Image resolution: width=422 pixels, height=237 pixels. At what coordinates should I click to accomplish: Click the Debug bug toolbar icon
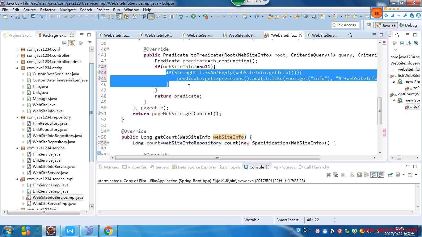(x=181, y=16)
